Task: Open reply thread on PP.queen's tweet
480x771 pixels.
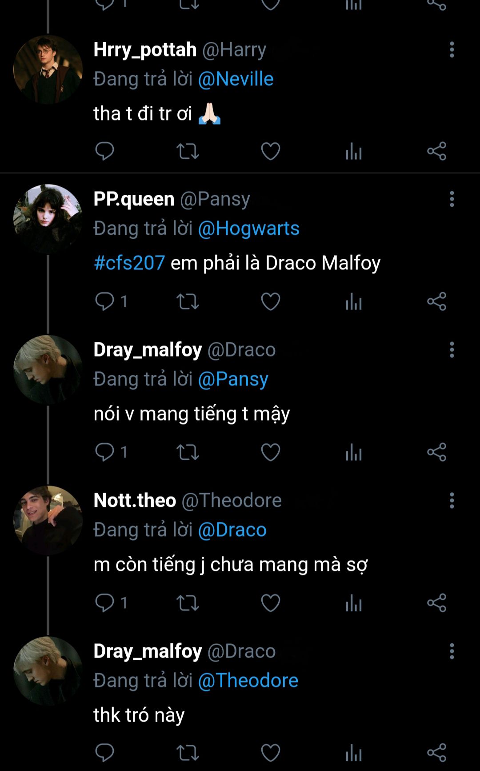Action: [x=105, y=301]
